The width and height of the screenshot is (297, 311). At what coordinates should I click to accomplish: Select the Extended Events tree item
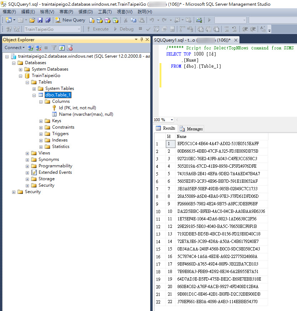click(55, 172)
